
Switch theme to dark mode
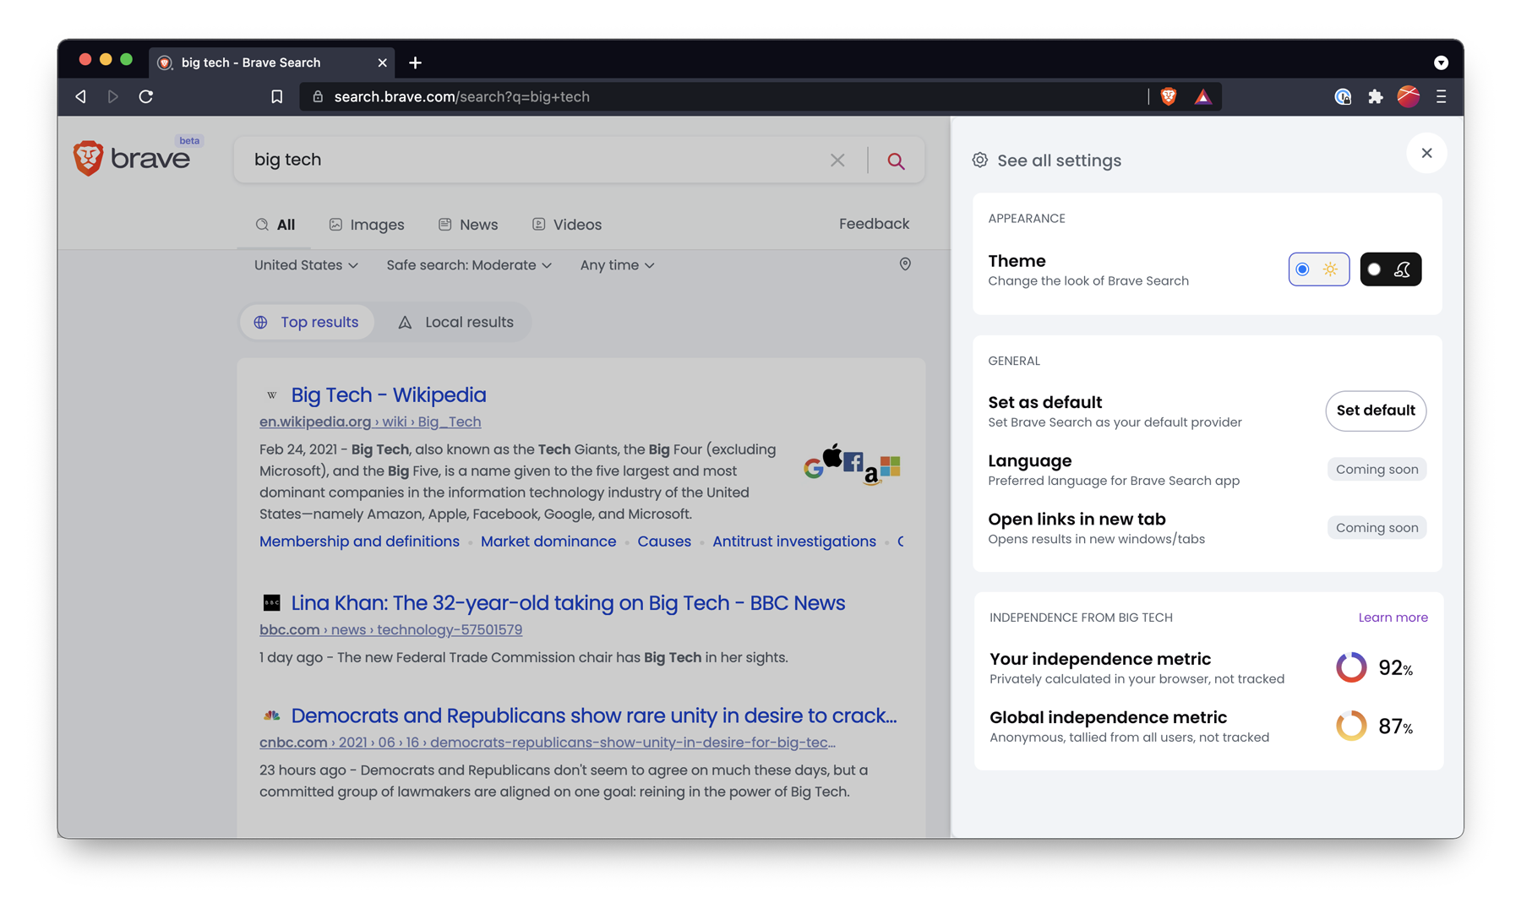(x=1390, y=269)
